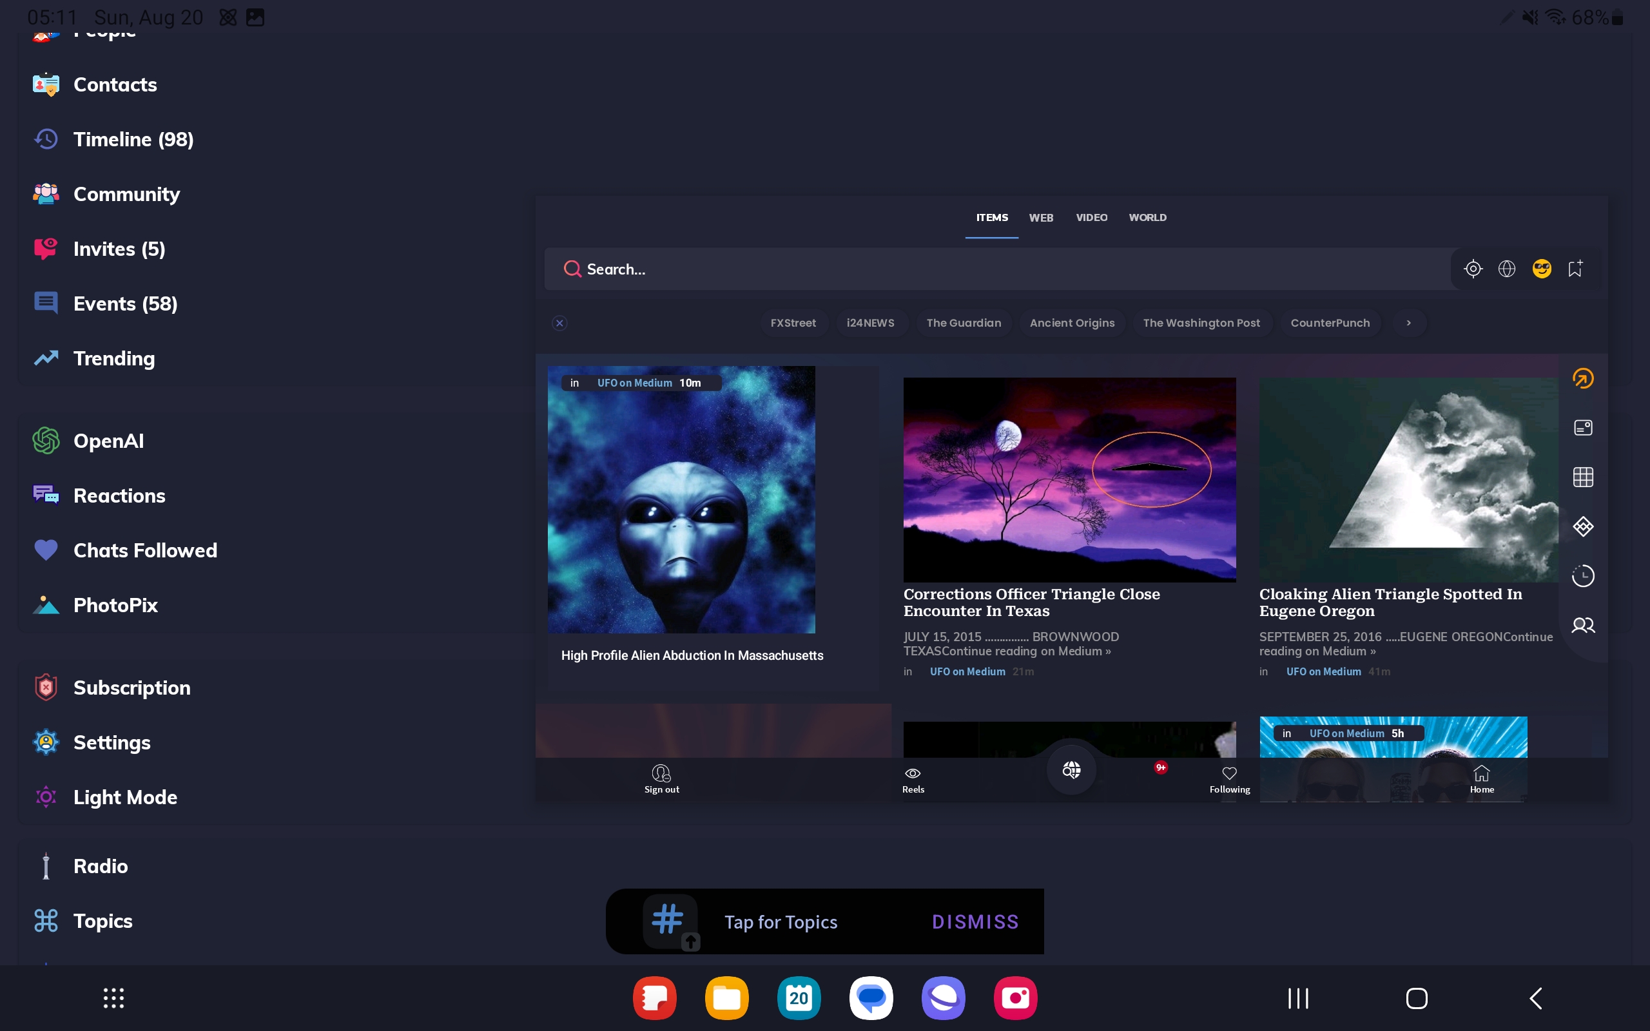This screenshot has width=1650, height=1031.
Task: Click the clock history icon in right rail
Action: pyautogui.click(x=1582, y=576)
